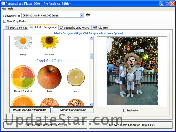Pick the rightmost pizza background thumbnail
The height and width of the screenshot is (132, 176).
click(x=76, y=103)
